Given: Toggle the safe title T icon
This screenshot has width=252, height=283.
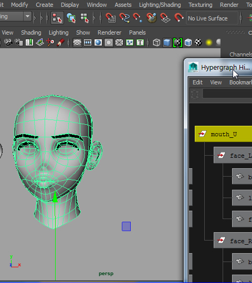Looking at the screenshot, I should point(140,42).
